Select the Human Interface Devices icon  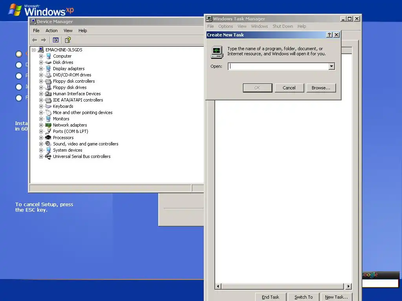click(48, 94)
